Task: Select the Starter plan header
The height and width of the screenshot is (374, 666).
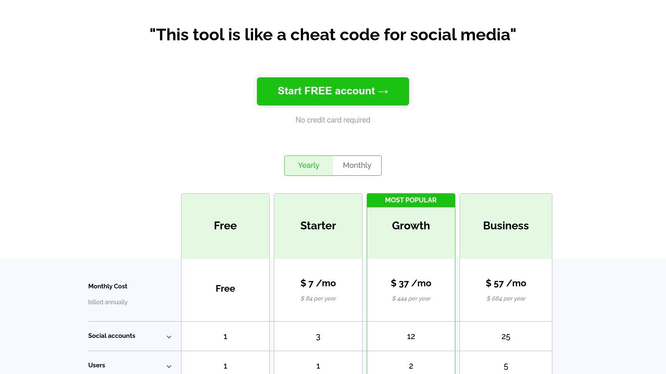Action: 318,226
